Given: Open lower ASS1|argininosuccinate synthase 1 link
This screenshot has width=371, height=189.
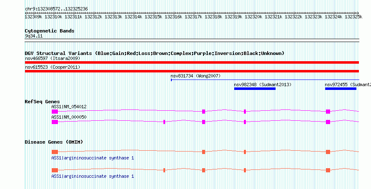Looking at the screenshot, I should 93,176.
